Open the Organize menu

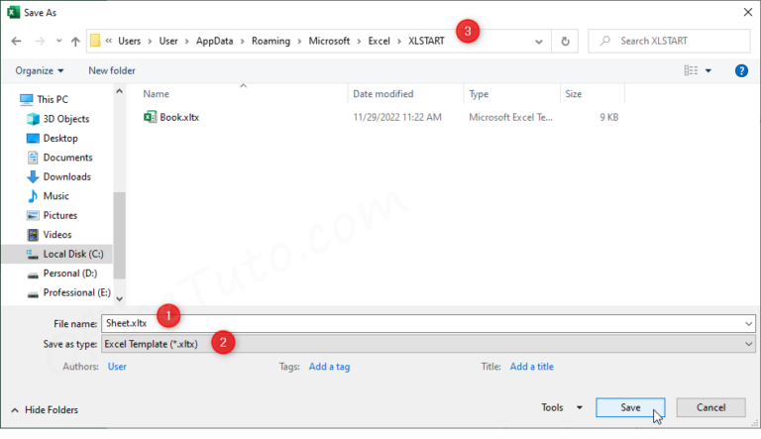40,70
